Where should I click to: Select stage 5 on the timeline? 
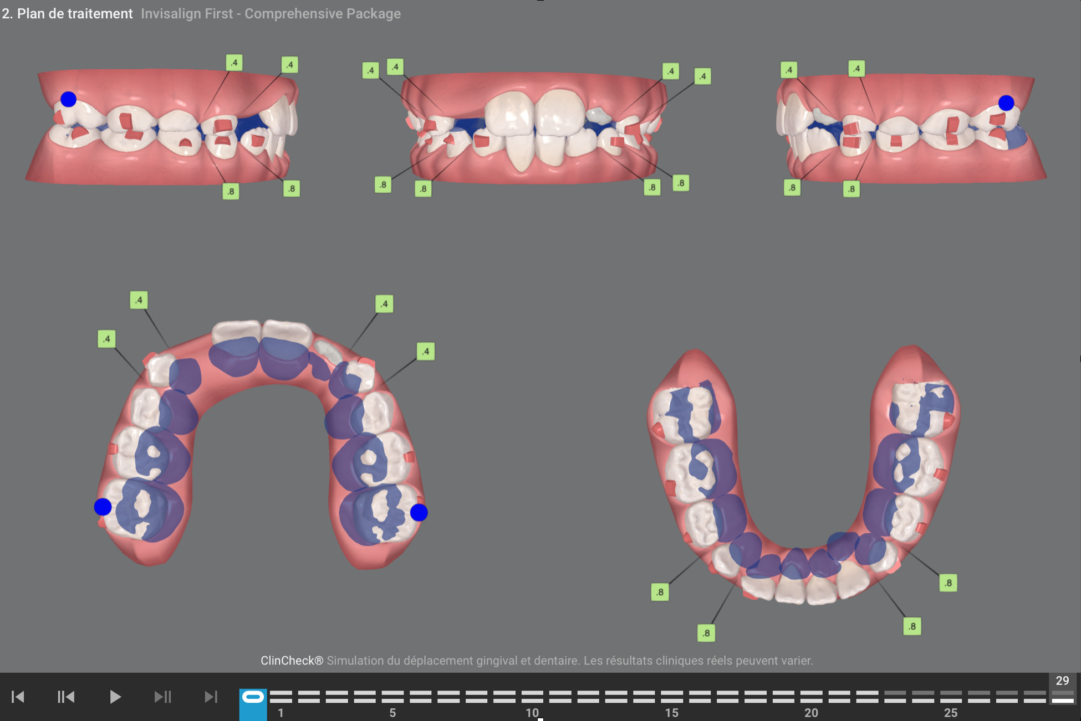pyautogui.click(x=392, y=697)
